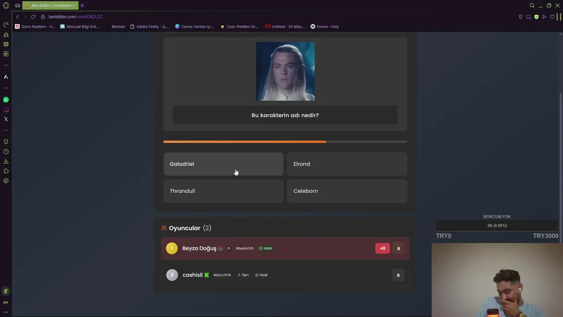Click Beyza Doğuş's score of 6
The width and height of the screenshot is (563, 317).
pos(398,248)
